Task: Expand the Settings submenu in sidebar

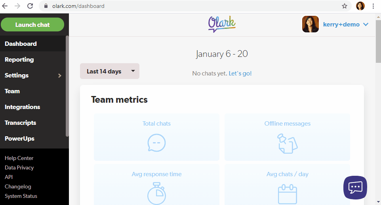Action: click(x=60, y=75)
